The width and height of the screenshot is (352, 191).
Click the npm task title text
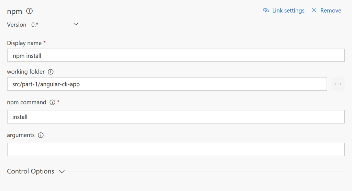14,11
